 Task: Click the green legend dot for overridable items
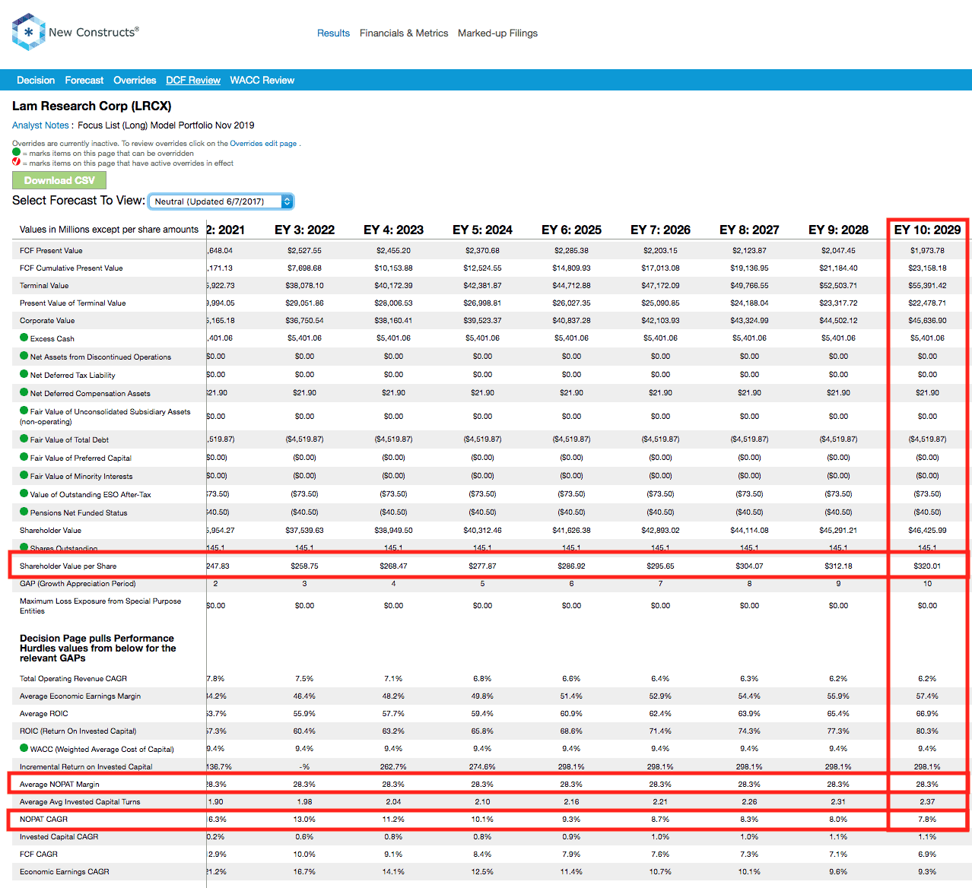[17, 152]
